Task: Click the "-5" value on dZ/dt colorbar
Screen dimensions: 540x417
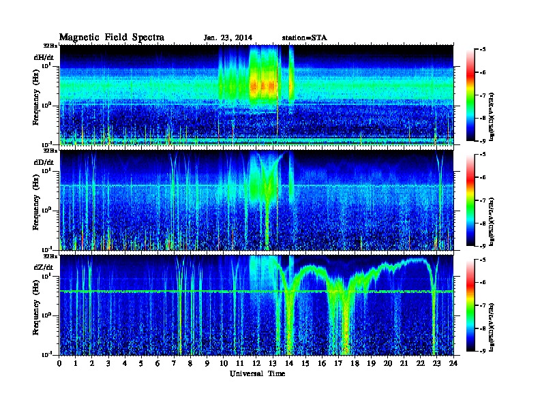Action: [x=483, y=260]
